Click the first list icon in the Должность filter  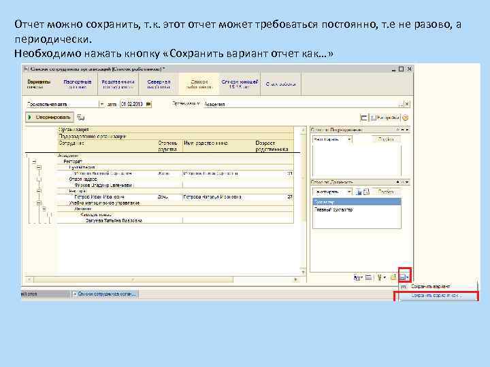click(359, 192)
